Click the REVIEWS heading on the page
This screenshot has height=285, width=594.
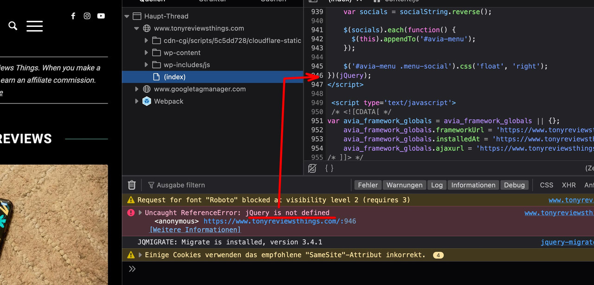point(26,139)
